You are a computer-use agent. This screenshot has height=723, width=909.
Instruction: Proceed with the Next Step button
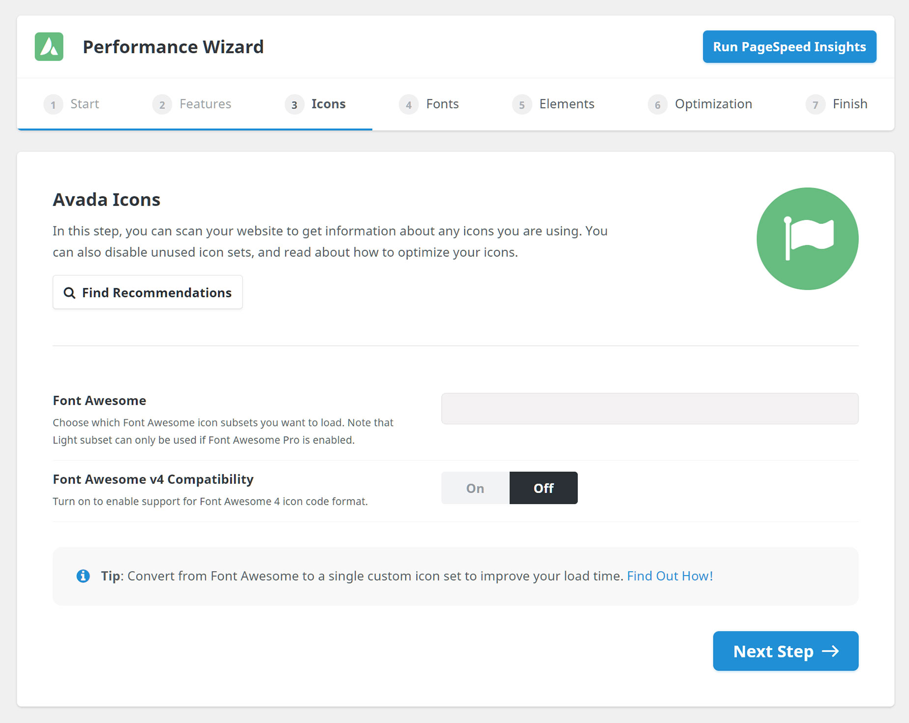coord(786,651)
